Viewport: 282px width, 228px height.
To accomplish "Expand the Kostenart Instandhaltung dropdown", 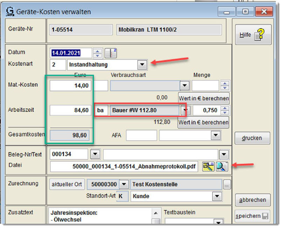I will tap(142, 65).
